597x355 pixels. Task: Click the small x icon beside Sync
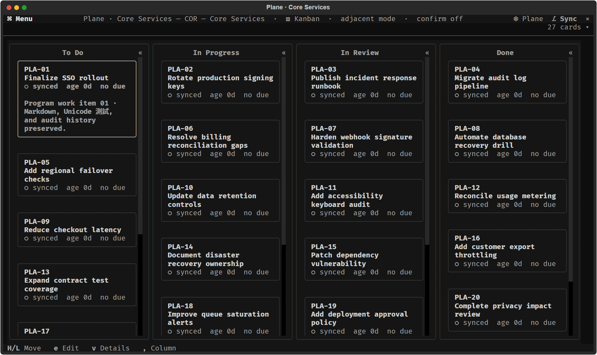587,19
